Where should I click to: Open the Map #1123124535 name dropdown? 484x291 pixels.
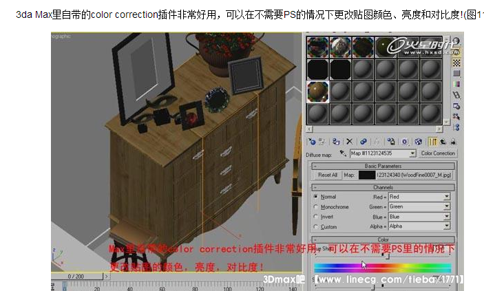pos(412,153)
